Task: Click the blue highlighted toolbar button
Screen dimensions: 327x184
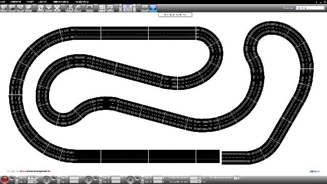Action: [x=153, y=8]
